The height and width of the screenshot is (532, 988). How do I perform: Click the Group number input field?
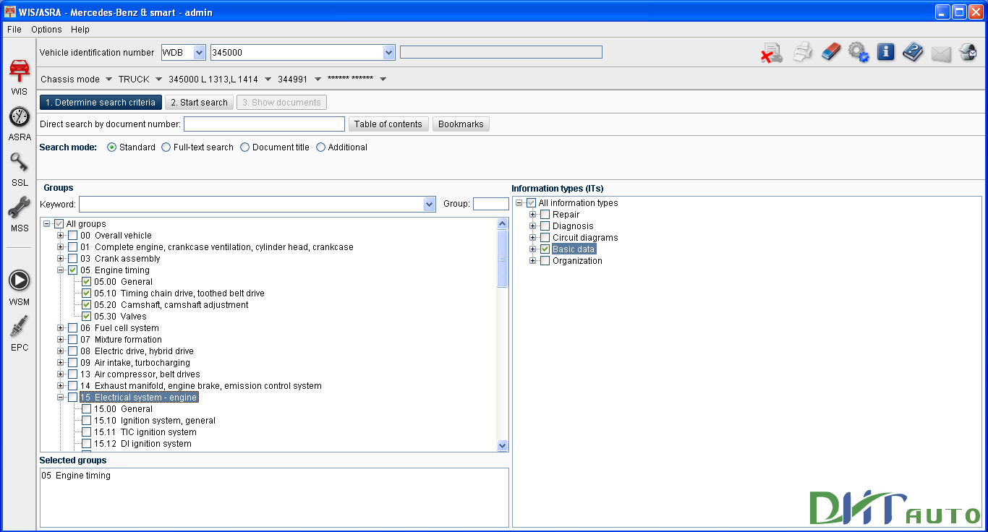(491, 204)
